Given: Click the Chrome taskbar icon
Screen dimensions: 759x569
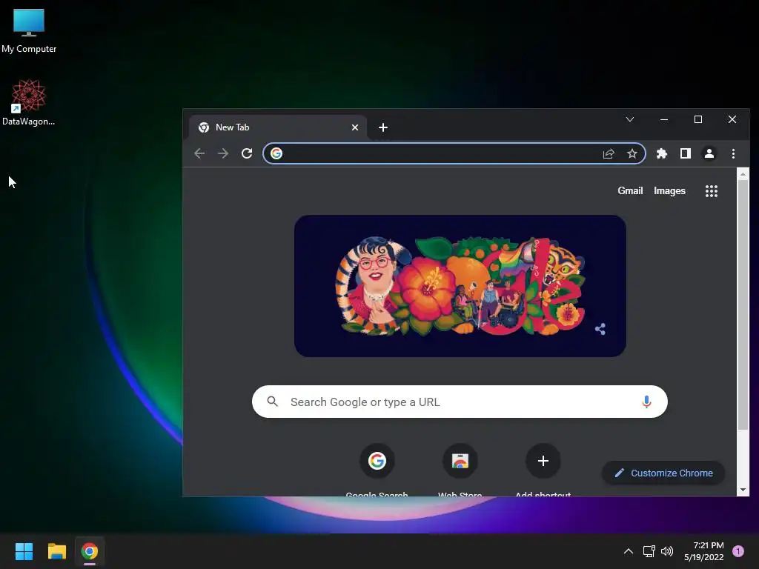Looking at the screenshot, I should tap(90, 551).
